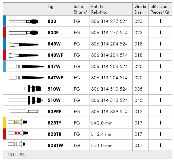Image resolution: width=174 pixels, height=161 pixels.
Task: Select the 828TR red-ringed bur image
Action: (18, 133)
